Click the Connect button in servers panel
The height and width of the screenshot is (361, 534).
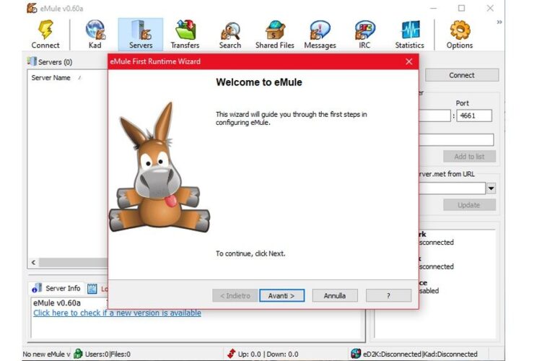tap(462, 75)
